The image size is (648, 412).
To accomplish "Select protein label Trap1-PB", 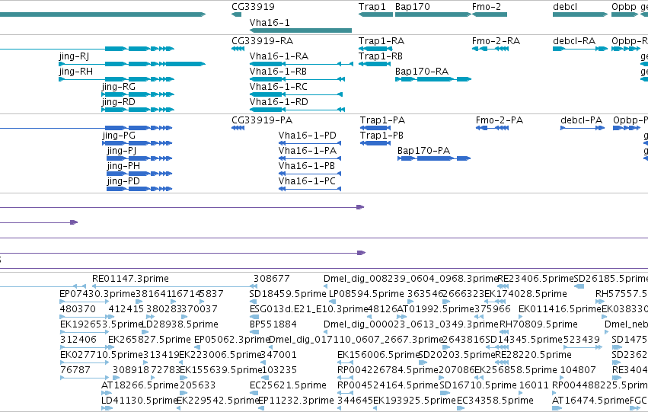I will pyautogui.click(x=381, y=136).
